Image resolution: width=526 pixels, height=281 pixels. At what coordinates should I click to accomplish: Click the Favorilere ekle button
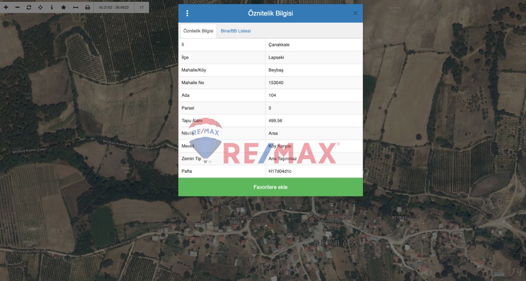click(270, 187)
